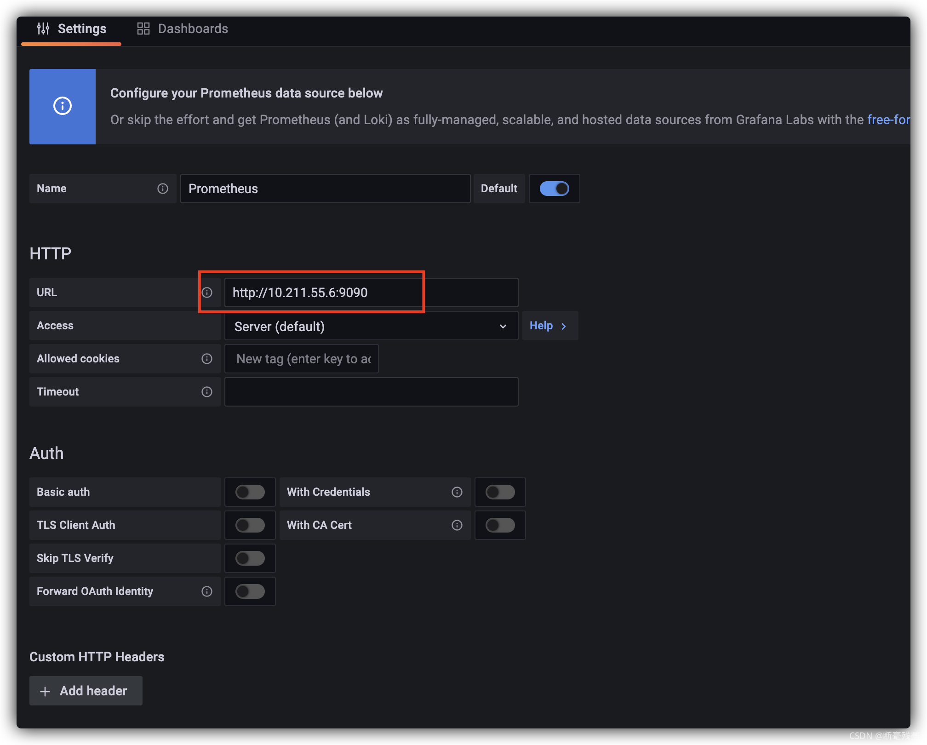Click the Allowed cookies info icon
Viewport: 927px width, 745px height.
coord(207,359)
